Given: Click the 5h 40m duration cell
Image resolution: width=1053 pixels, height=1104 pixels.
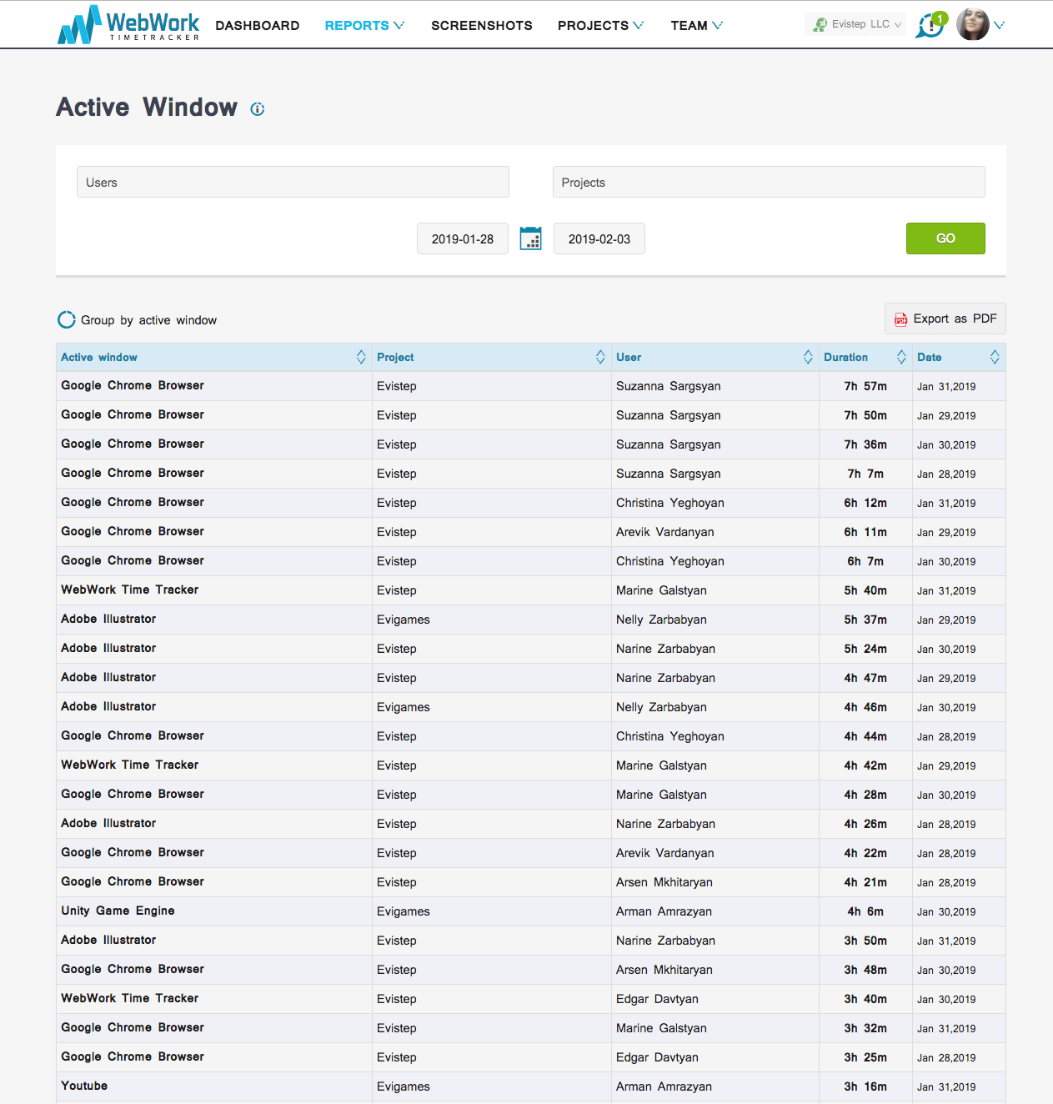Looking at the screenshot, I should pos(865,590).
